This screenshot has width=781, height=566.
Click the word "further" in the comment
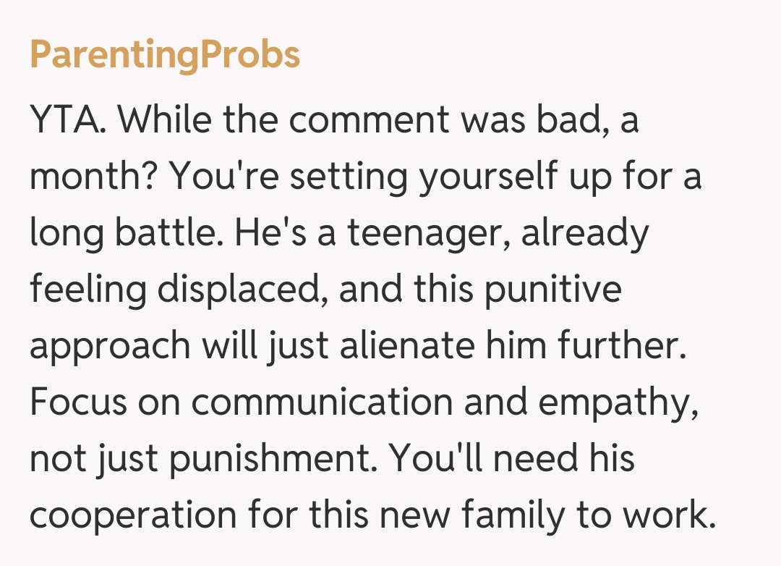coord(620,346)
